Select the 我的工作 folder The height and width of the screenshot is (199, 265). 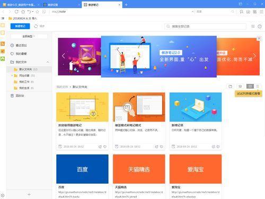point(29,82)
